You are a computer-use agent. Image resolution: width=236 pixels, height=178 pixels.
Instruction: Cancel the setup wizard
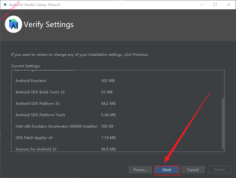[193, 170]
